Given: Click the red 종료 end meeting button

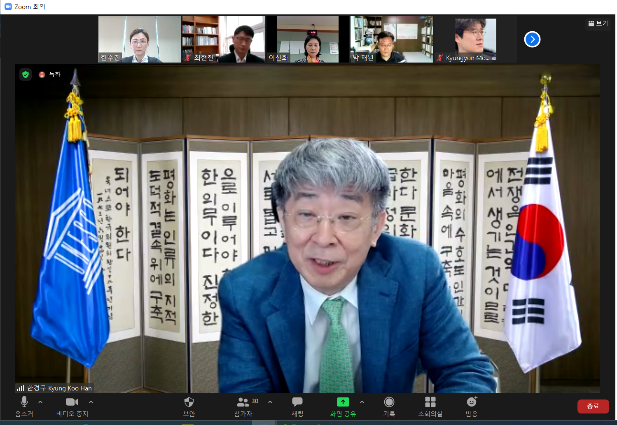Looking at the screenshot, I should tap(593, 406).
